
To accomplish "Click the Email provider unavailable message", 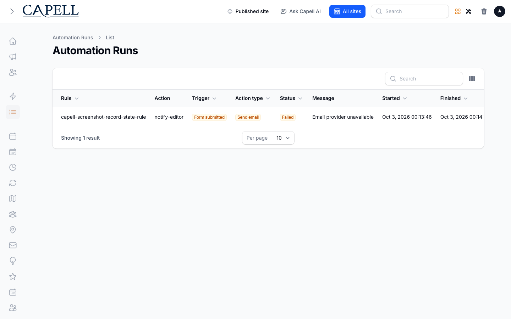I will coord(343,117).
